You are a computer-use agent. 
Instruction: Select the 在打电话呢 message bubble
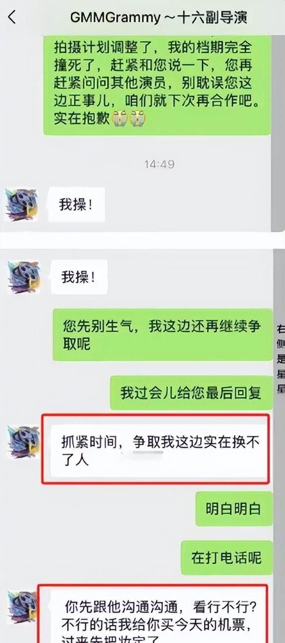[226, 558]
